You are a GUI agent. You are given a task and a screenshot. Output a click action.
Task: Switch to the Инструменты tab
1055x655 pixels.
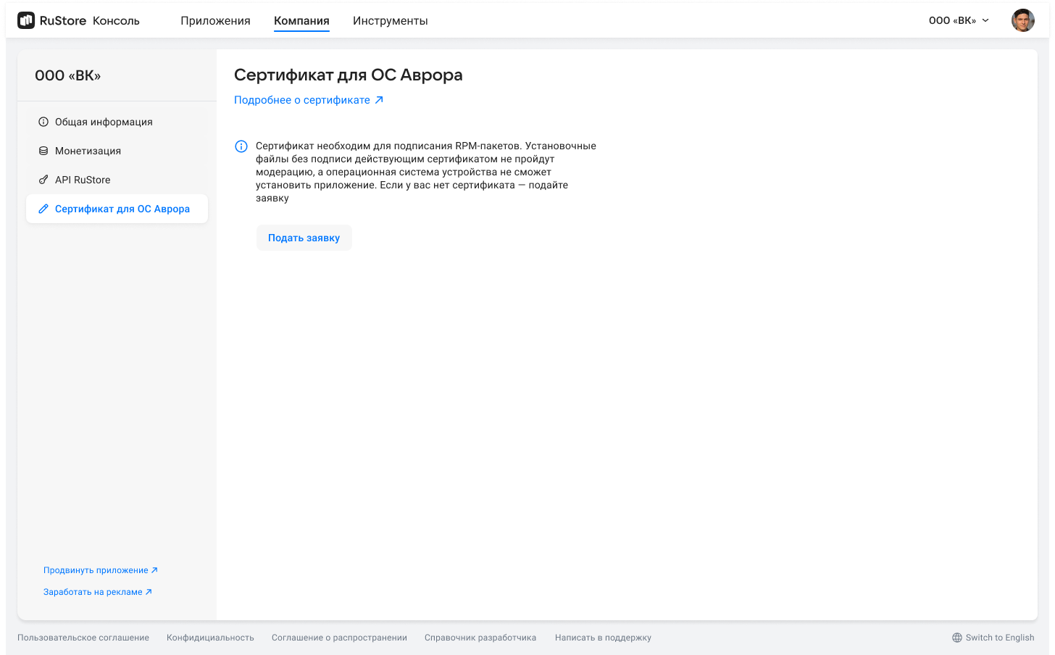[x=390, y=21]
